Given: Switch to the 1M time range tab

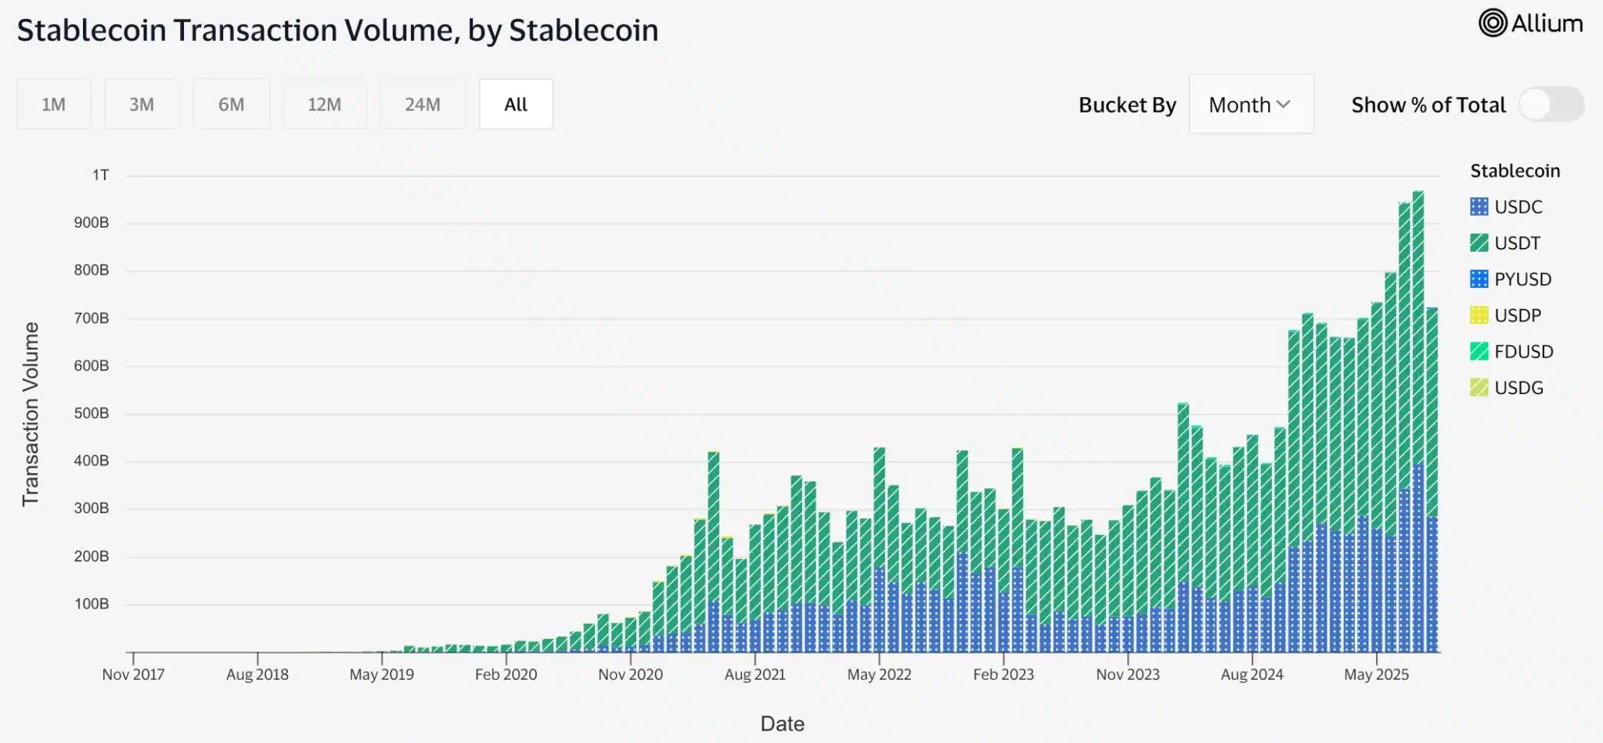Looking at the screenshot, I should pyautogui.click(x=53, y=103).
